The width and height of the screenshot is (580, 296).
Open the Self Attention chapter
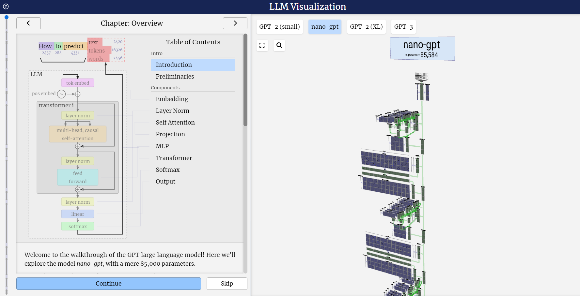click(x=193, y=123)
